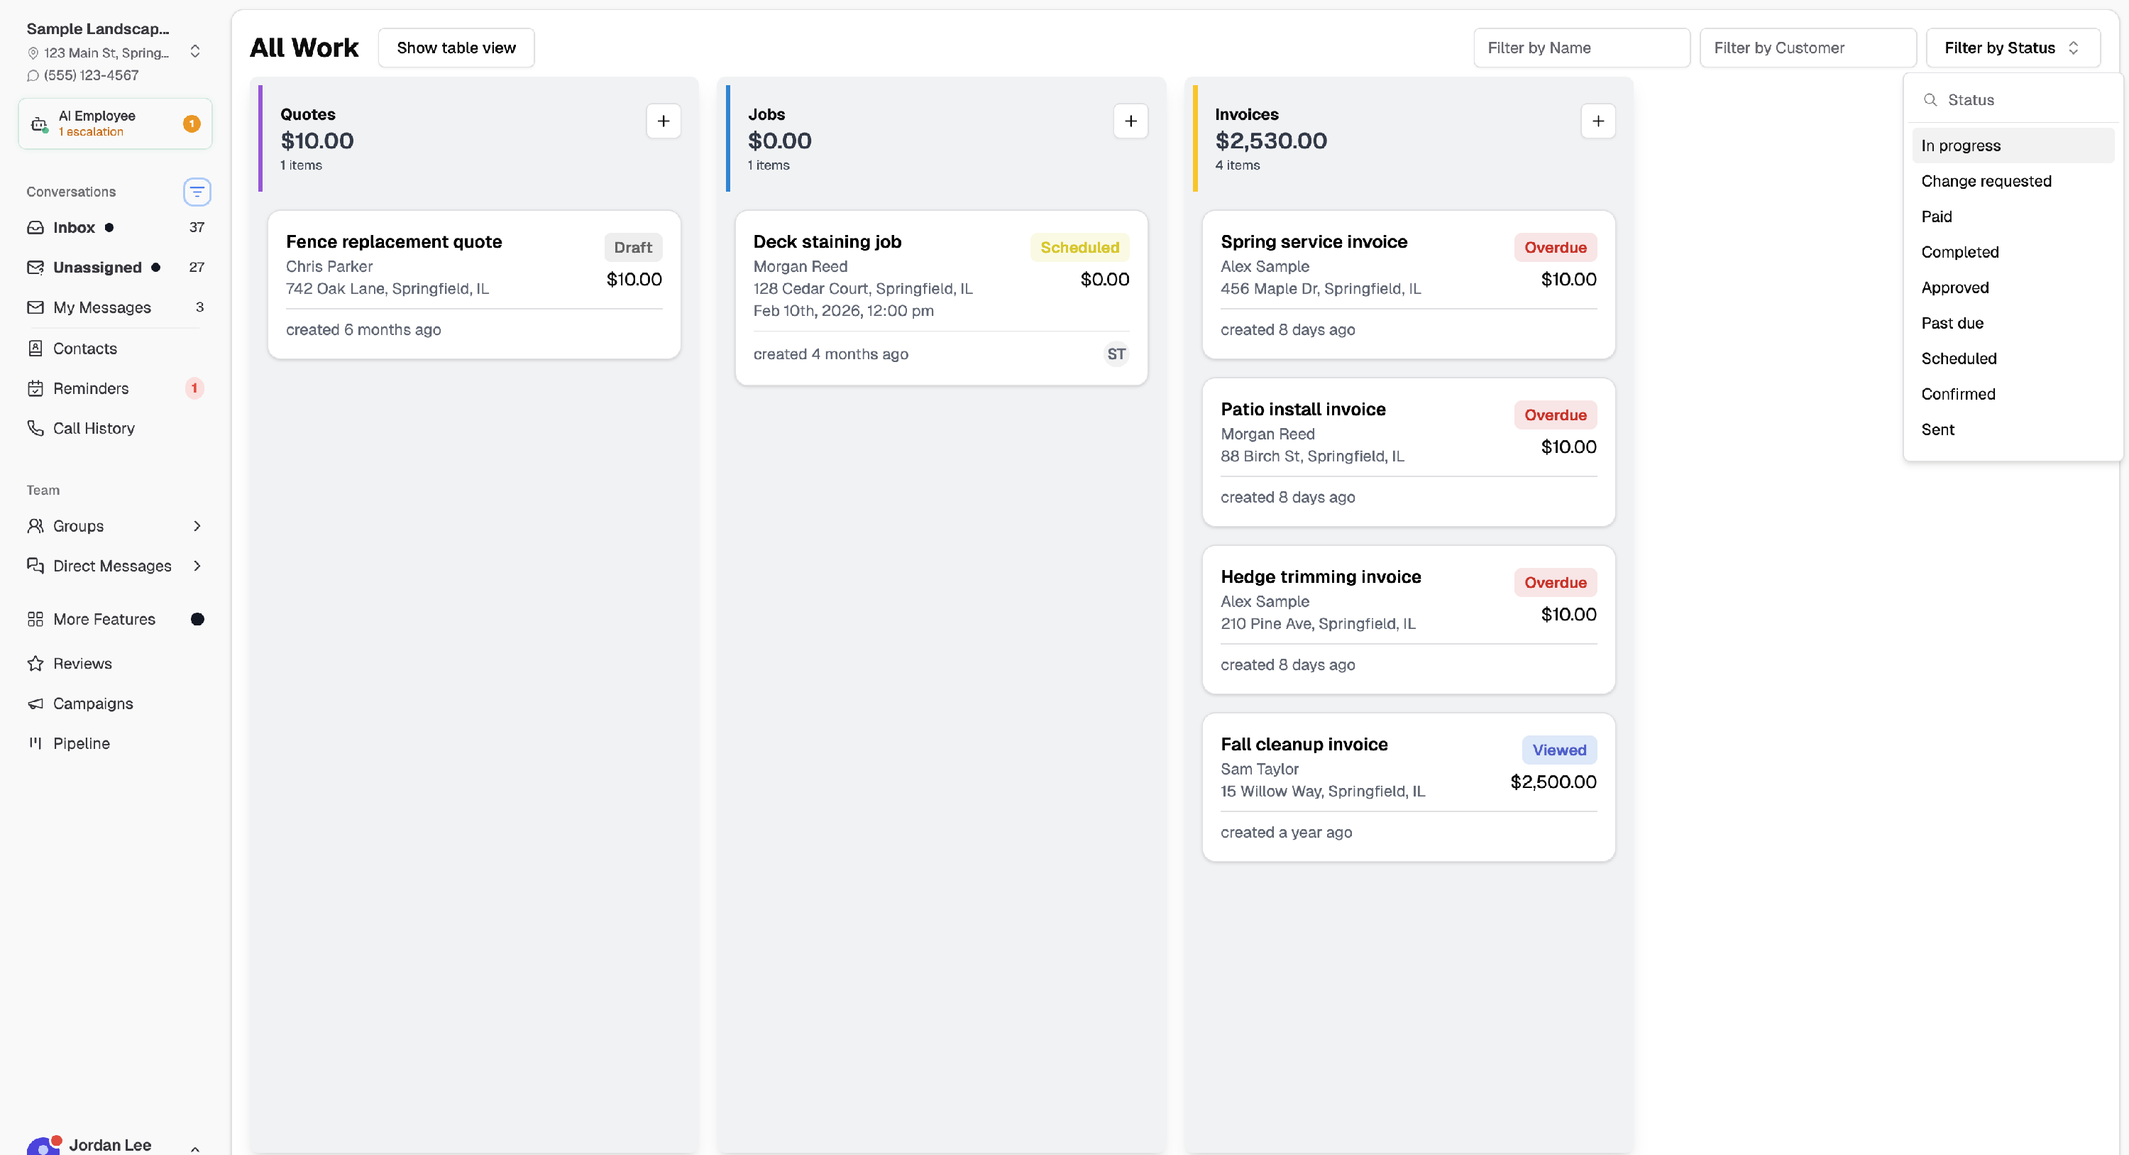This screenshot has height=1155, width=2129.
Task: Toggle to Show table view
Action: tap(456, 48)
